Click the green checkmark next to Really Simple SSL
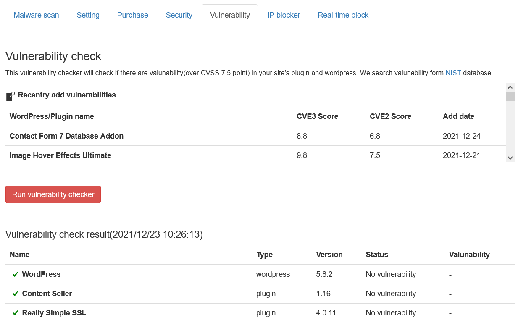 tap(15, 313)
